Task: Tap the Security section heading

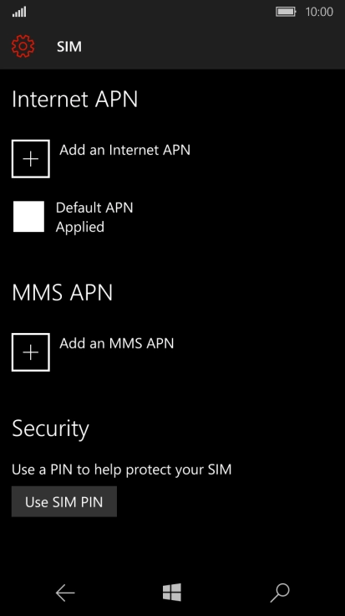Action: click(x=51, y=429)
